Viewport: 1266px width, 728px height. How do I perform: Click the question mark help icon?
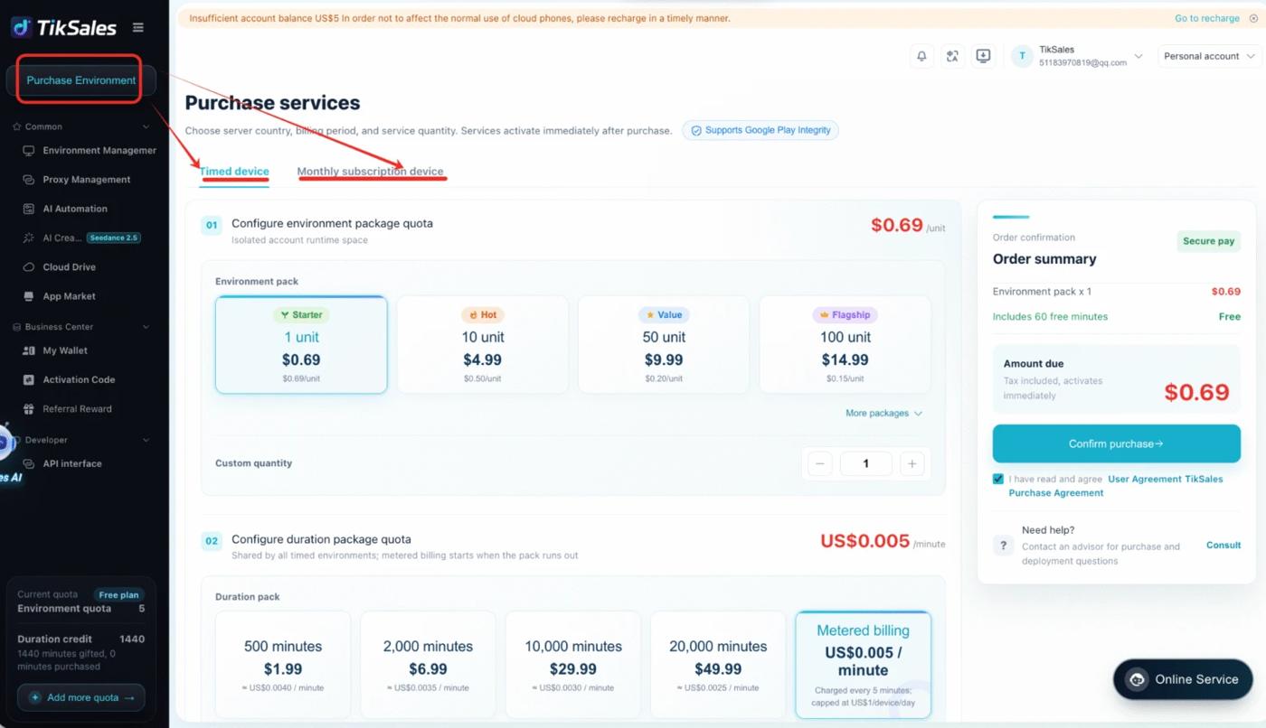coord(1003,546)
